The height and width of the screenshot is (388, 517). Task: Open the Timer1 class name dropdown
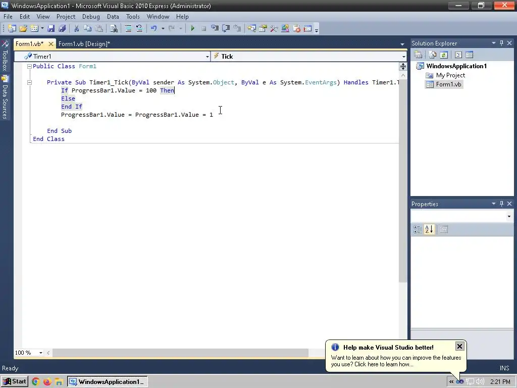[208, 57]
